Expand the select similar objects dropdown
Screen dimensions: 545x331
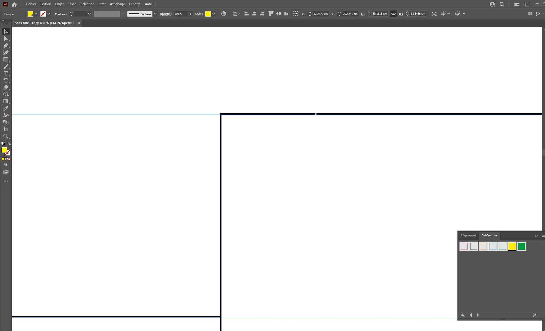[x=449, y=14]
